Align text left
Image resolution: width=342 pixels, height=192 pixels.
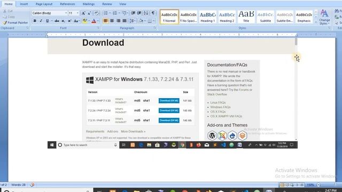(106, 21)
